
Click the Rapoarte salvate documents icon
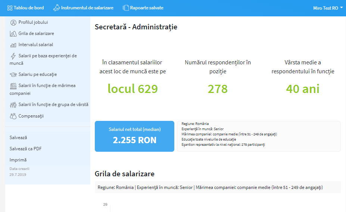(x=126, y=8)
